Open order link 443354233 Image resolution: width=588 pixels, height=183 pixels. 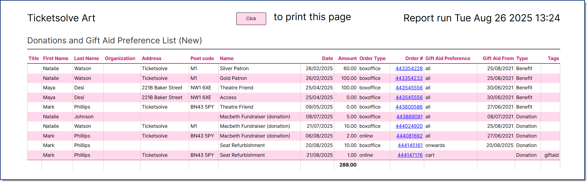(x=409, y=78)
